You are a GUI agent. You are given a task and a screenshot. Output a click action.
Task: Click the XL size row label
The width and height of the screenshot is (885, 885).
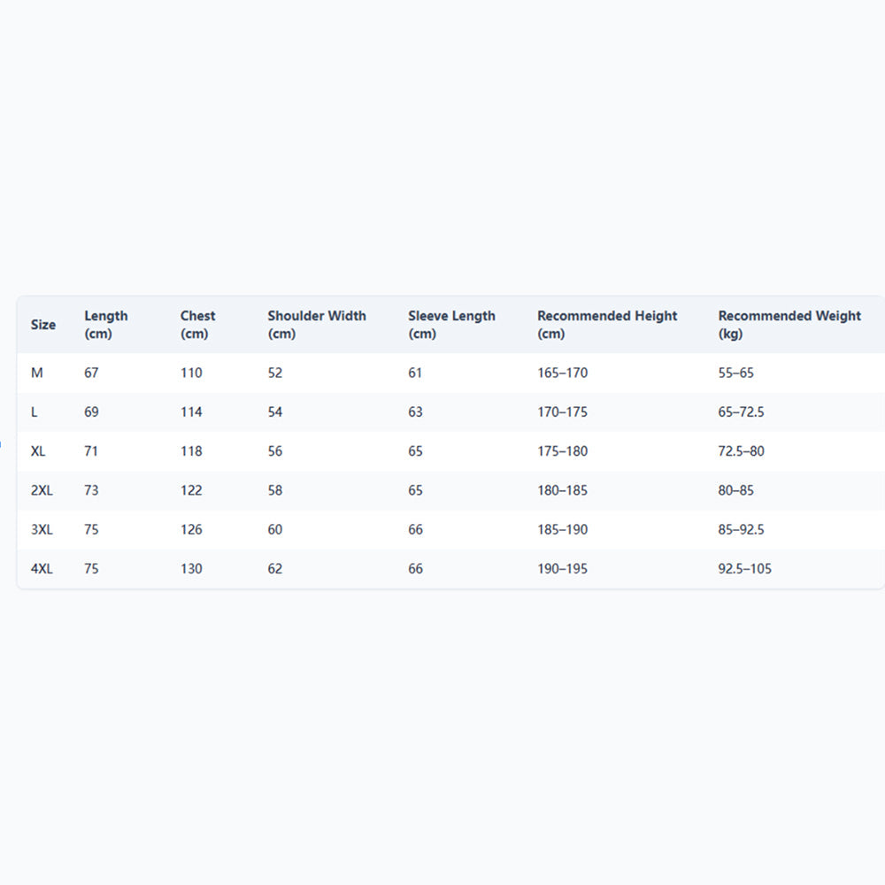[x=38, y=451]
